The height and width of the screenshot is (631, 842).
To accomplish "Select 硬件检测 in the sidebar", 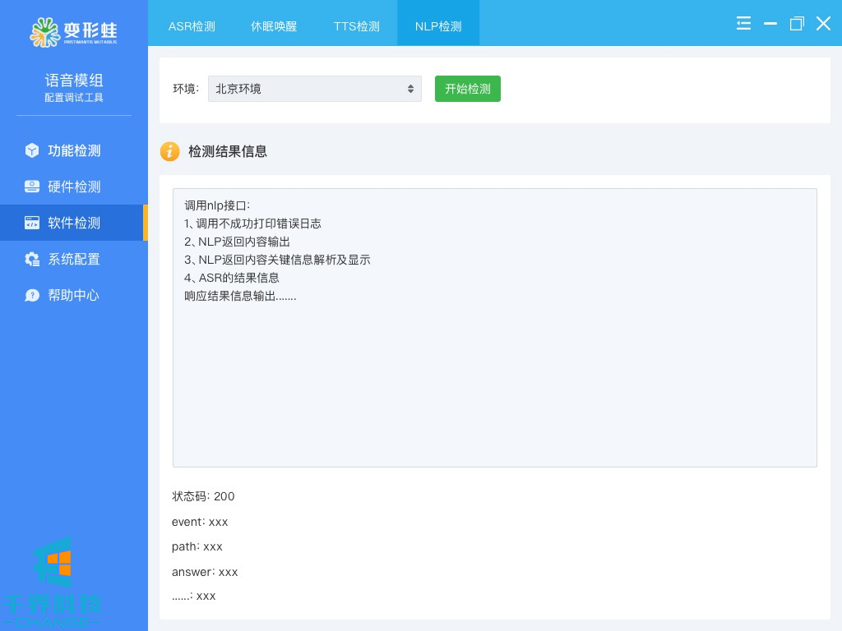I will coord(74,187).
